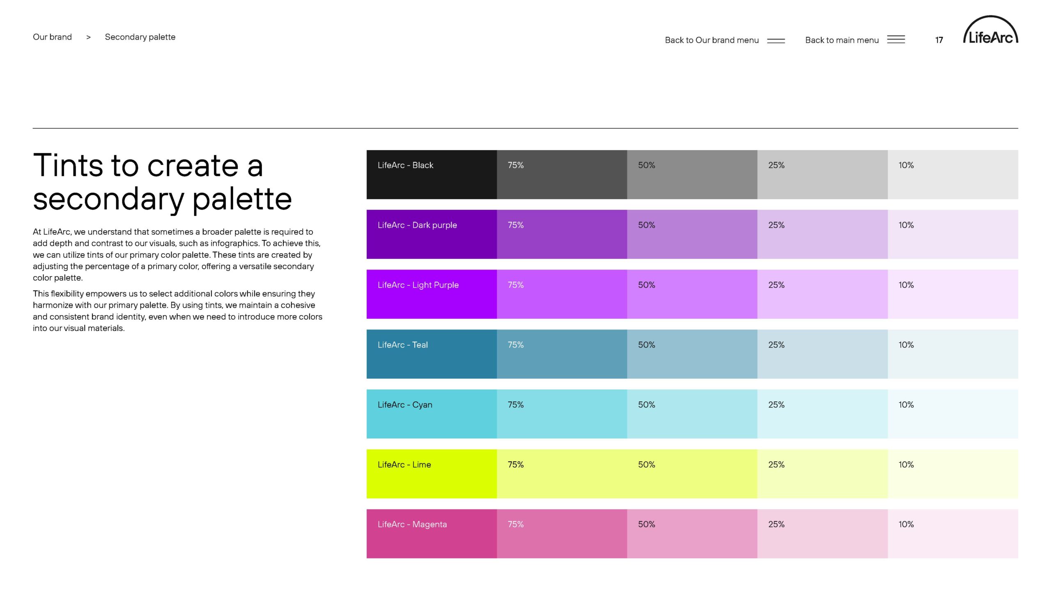Choose the LifeArc - Teal swatch
This screenshot has width=1051, height=591.
coord(431,354)
